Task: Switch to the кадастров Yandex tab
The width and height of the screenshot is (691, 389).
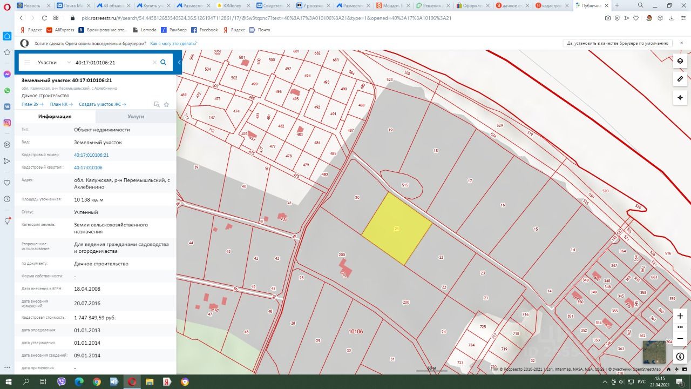Action: click(551, 5)
